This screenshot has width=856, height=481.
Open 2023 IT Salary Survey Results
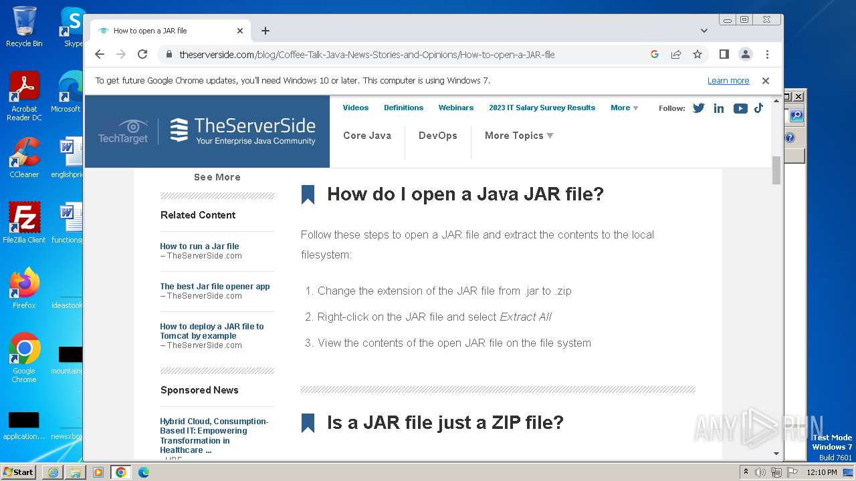[542, 108]
